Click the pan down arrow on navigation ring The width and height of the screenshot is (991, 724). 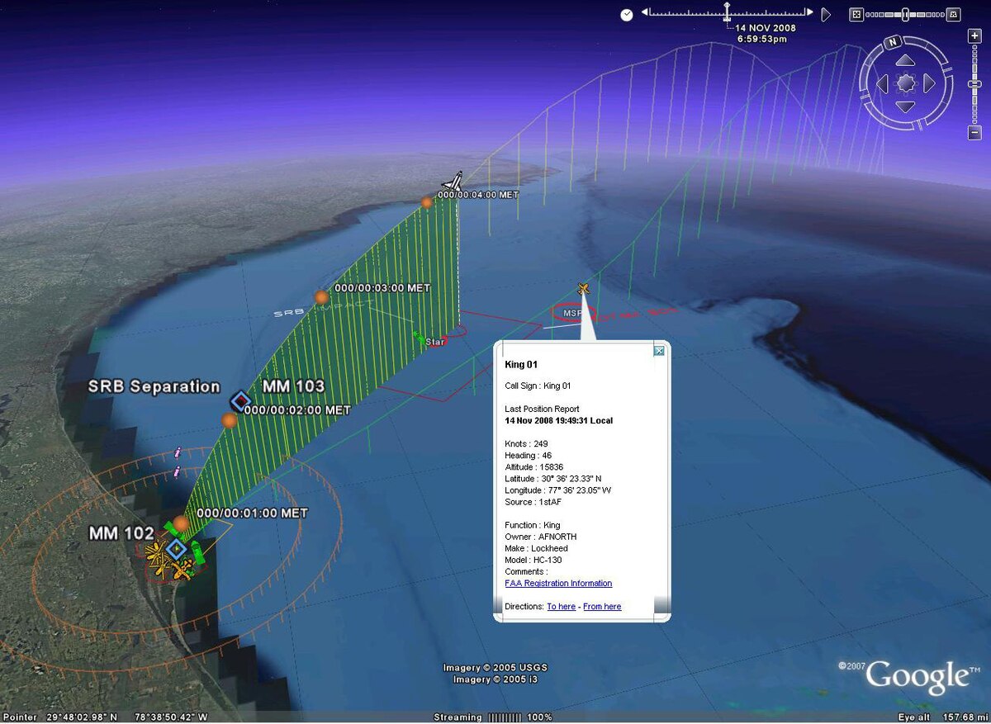click(906, 106)
